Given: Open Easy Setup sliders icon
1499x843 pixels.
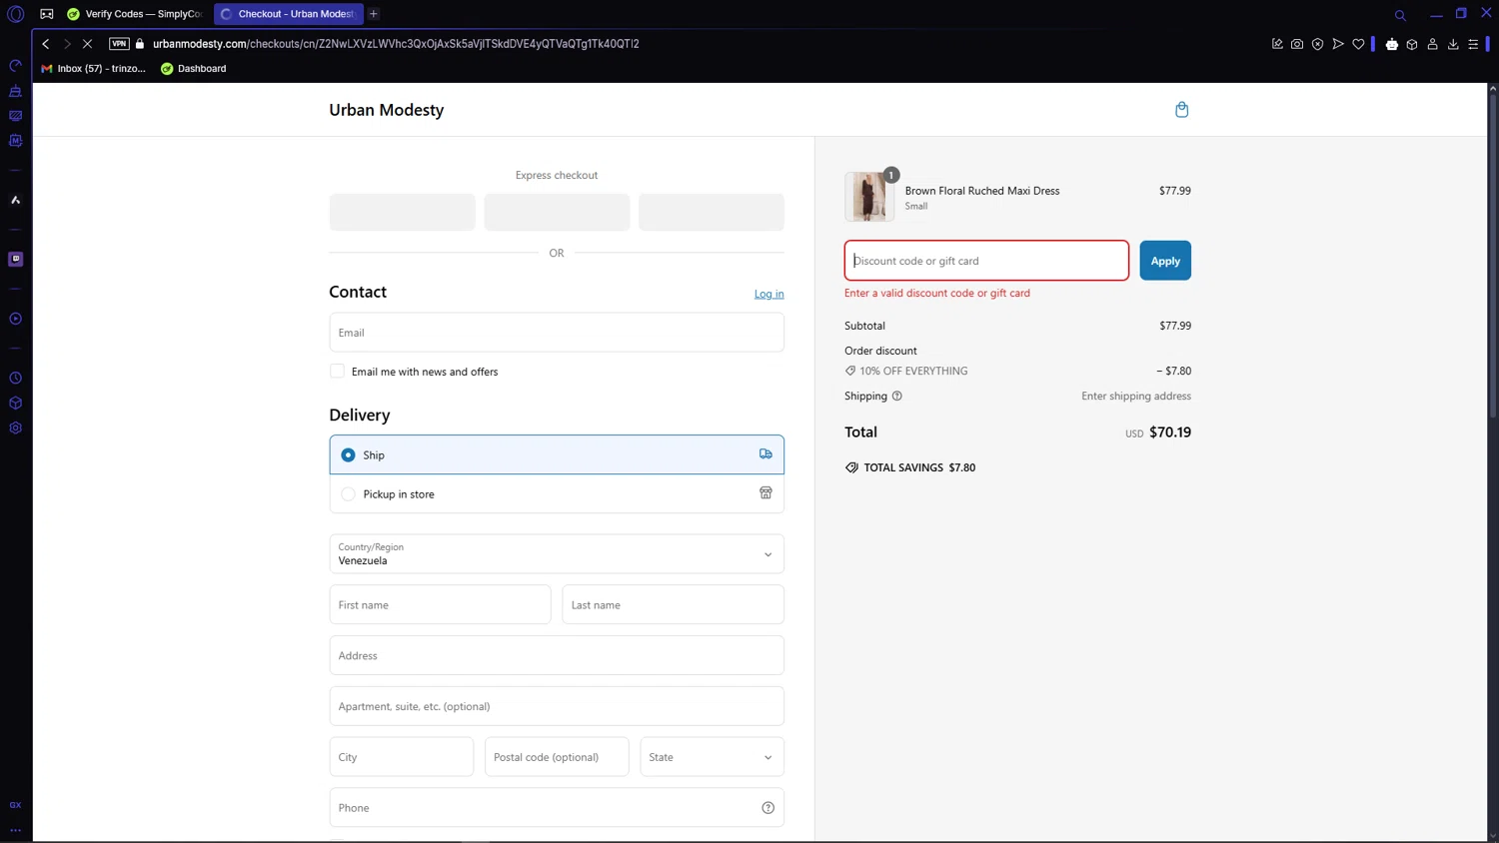Looking at the screenshot, I should [x=1473, y=44].
